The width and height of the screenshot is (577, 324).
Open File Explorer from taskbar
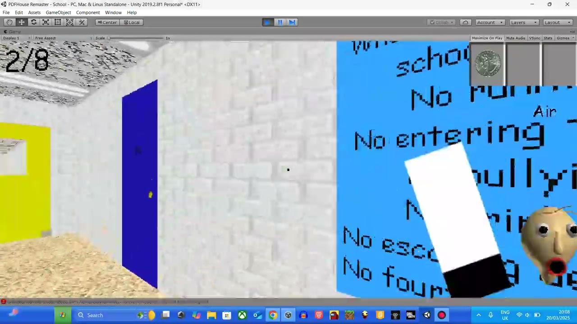(x=211, y=315)
